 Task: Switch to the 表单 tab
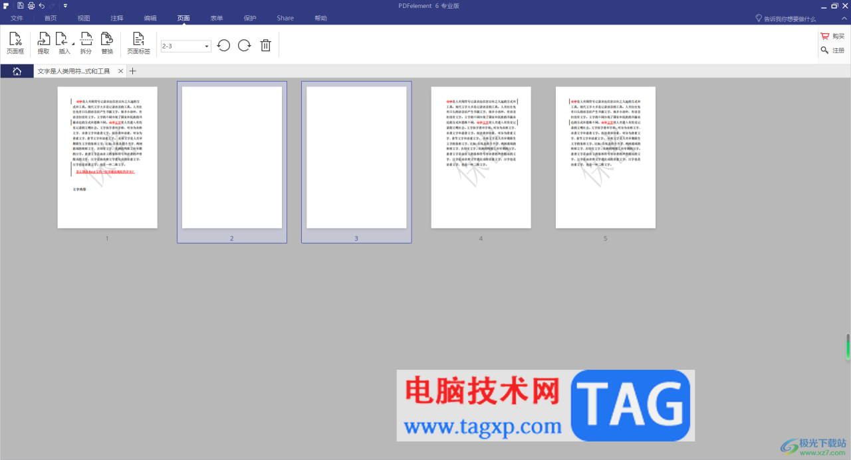pyautogui.click(x=217, y=18)
